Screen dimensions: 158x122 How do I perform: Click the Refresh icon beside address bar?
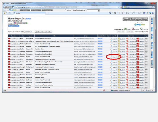click(x=118, y=7)
